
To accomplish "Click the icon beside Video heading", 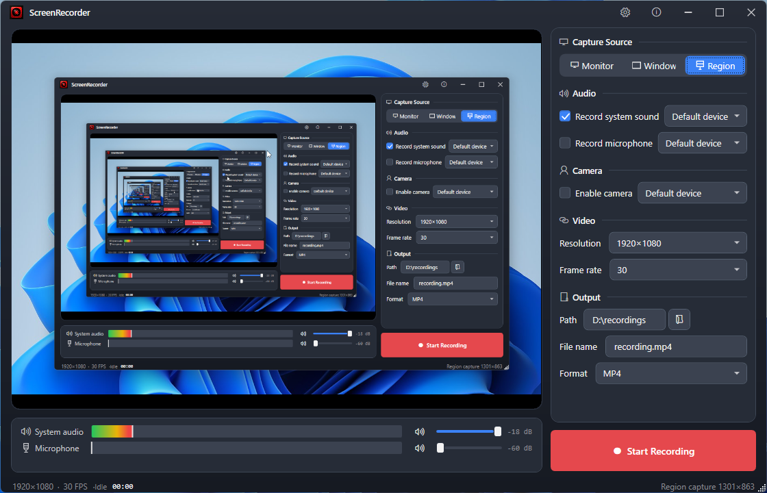I will (564, 220).
